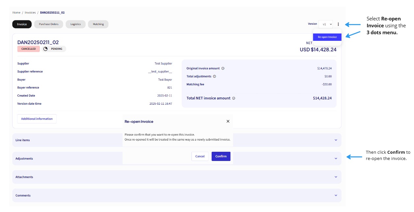
Task: Click the Test Supplier value
Action: point(163,64)
